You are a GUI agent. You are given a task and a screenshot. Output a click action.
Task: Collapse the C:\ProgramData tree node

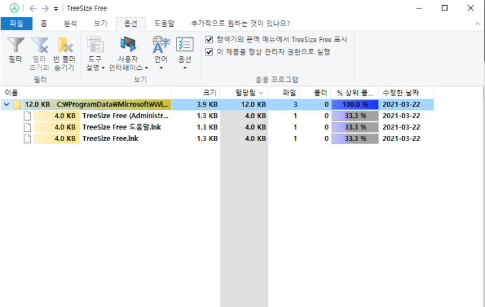(x=7, y=105)
